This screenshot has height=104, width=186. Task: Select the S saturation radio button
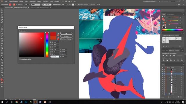51,44
